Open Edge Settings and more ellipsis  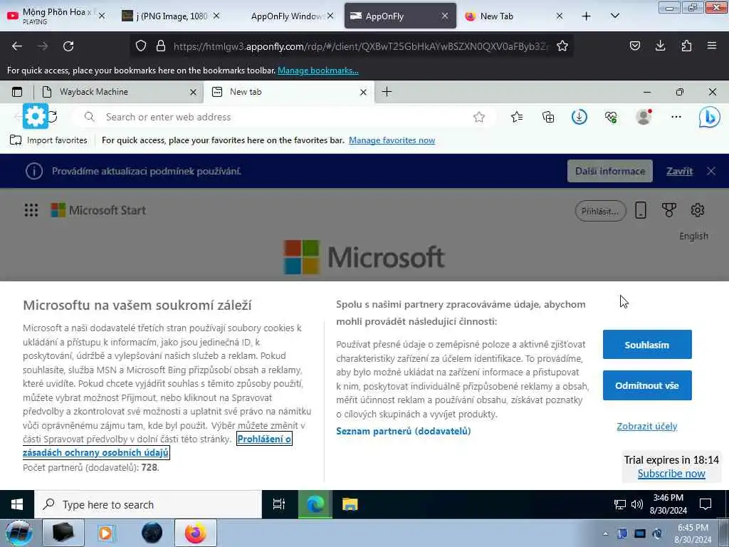(x=676, y=118)
